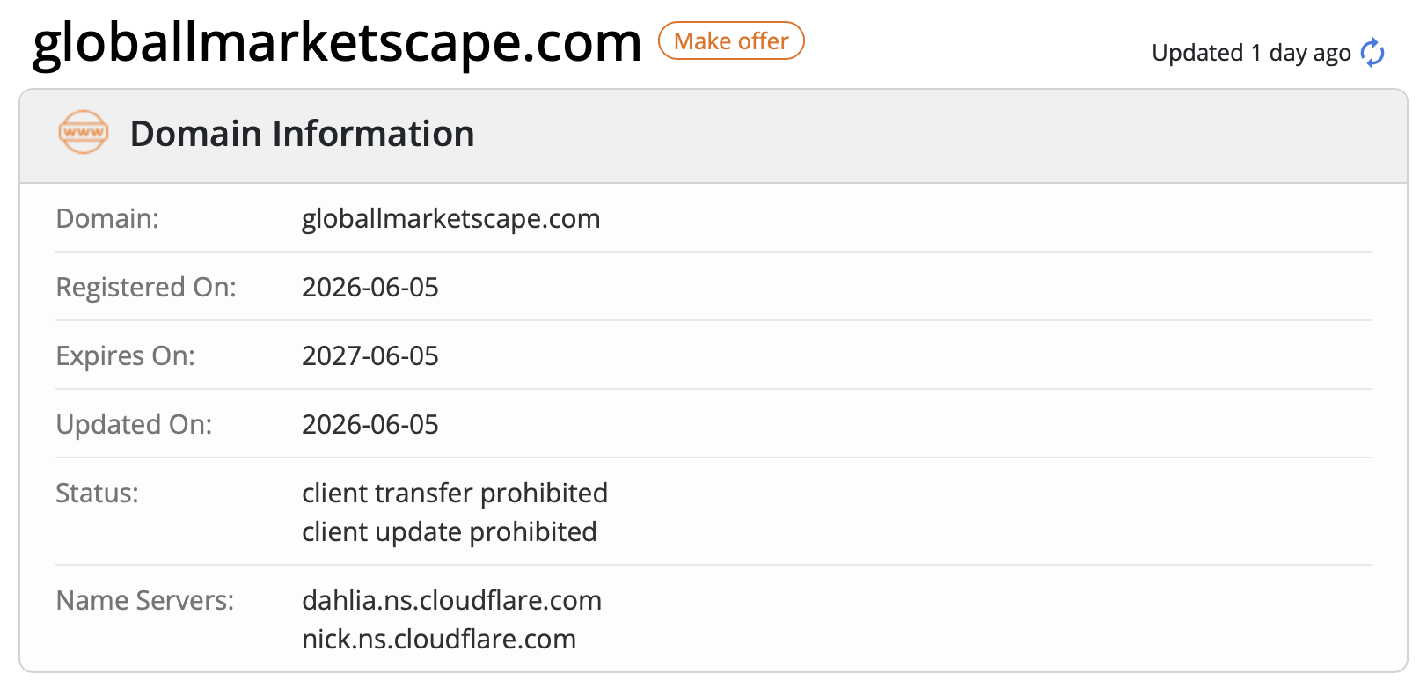Click the Updated 1 day ago text
This screenshot has height=688, width=1427.
[x=1251, y=54]
